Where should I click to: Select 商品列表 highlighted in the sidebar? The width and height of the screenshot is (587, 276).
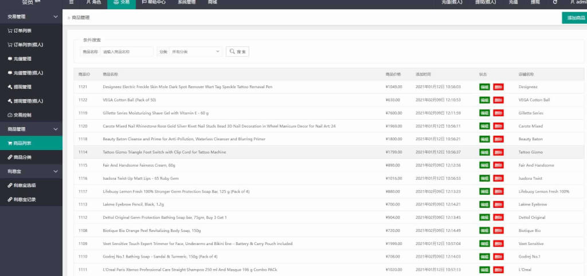(31, 143)
